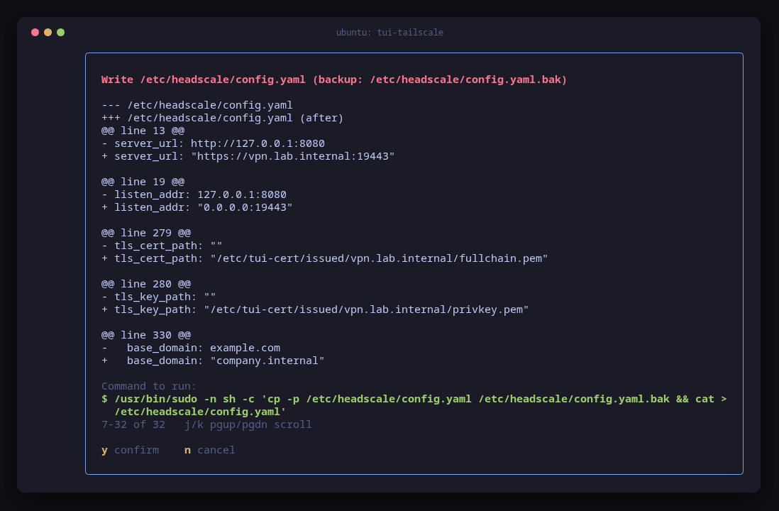Click added listen_addr "0.0.0.0:19443" line

[197, 207]
